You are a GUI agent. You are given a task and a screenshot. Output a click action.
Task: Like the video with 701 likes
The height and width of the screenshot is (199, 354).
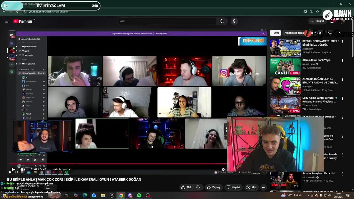coord(186,187)
